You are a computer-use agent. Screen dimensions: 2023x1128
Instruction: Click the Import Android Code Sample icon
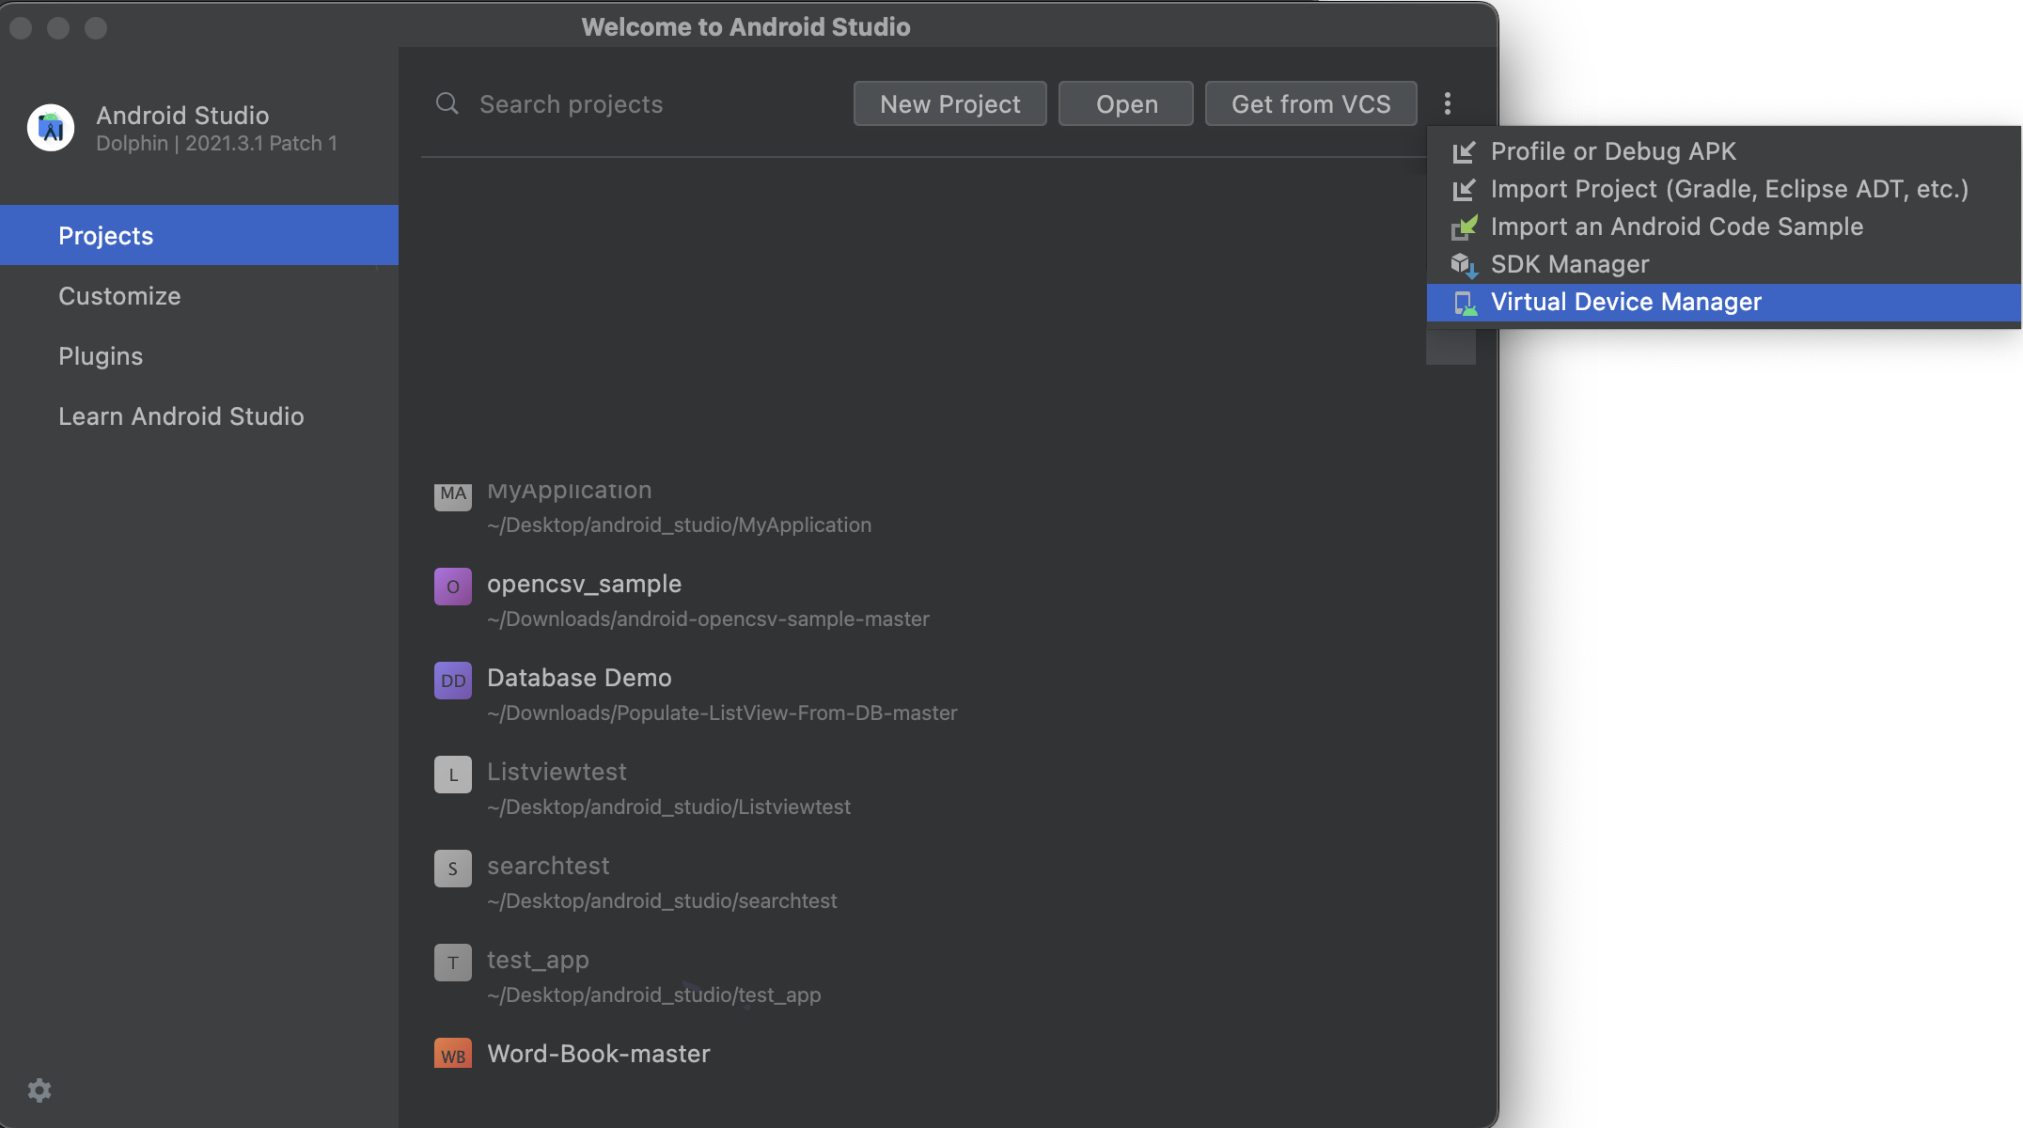tap(1464, 227)
